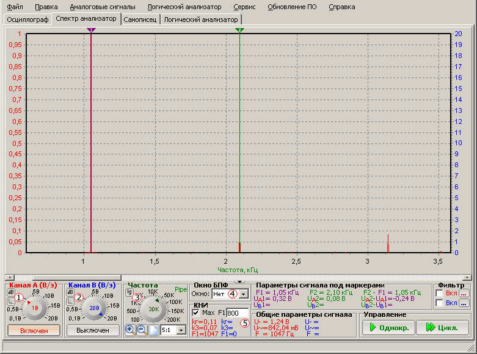Enable the blue Вкл filter checkbox
The height and width of the screenshot is (354, 477).
pyautogui.click(x=440, y=303)
